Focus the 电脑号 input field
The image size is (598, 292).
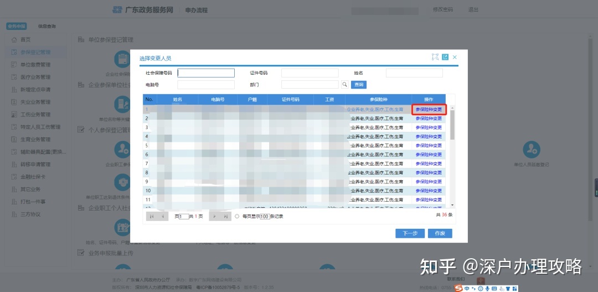[x=206, y=84]
